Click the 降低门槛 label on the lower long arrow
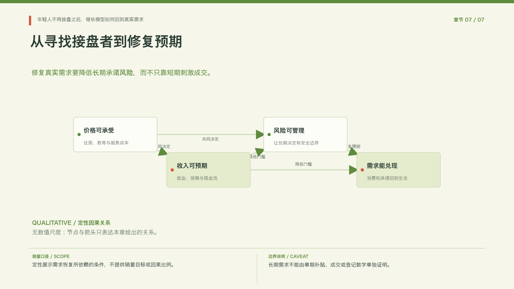The image size is (514, 289). tap(304, 164)
